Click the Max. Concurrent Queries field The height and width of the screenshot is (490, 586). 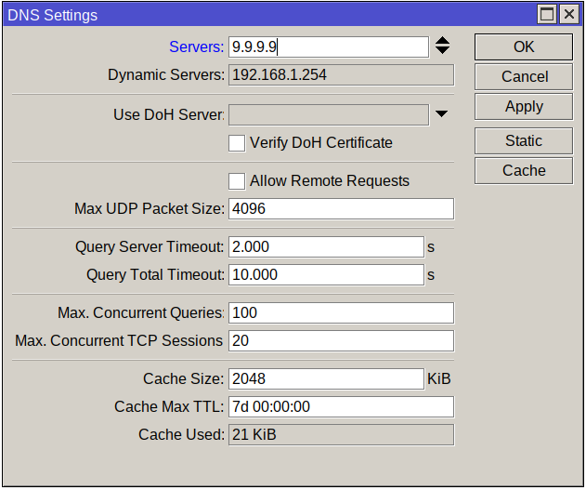pyautogui.click(x=341, y=313)
